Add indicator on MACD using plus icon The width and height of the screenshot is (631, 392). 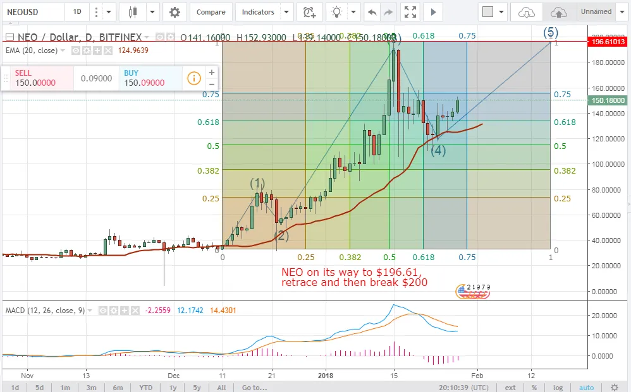(x=125, y=311)
